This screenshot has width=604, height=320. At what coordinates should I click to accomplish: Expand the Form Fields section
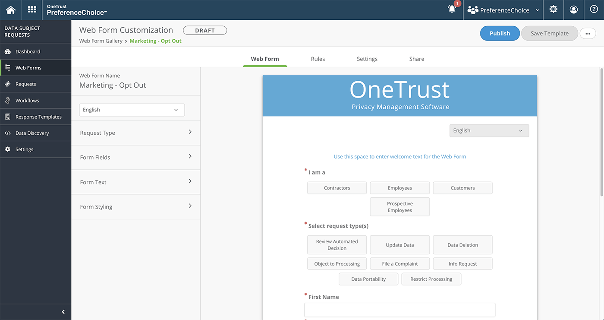[136, 157]
